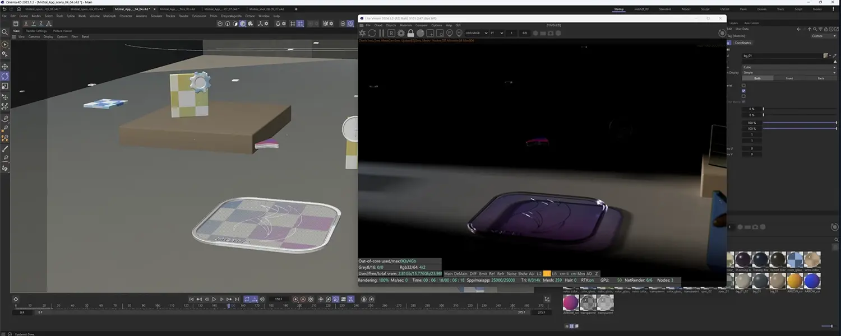Image resolution: width=841 pixels, height=336 pixels.
Task: Select the Front side button
Action: click(x=789, y=78)
